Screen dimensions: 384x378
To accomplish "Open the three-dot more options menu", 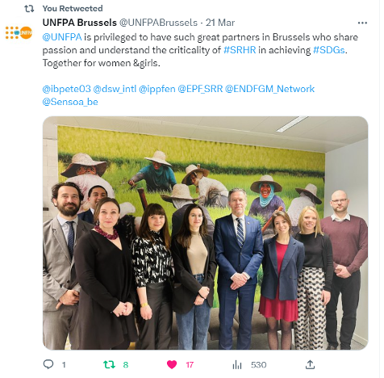I will [362, 23].
